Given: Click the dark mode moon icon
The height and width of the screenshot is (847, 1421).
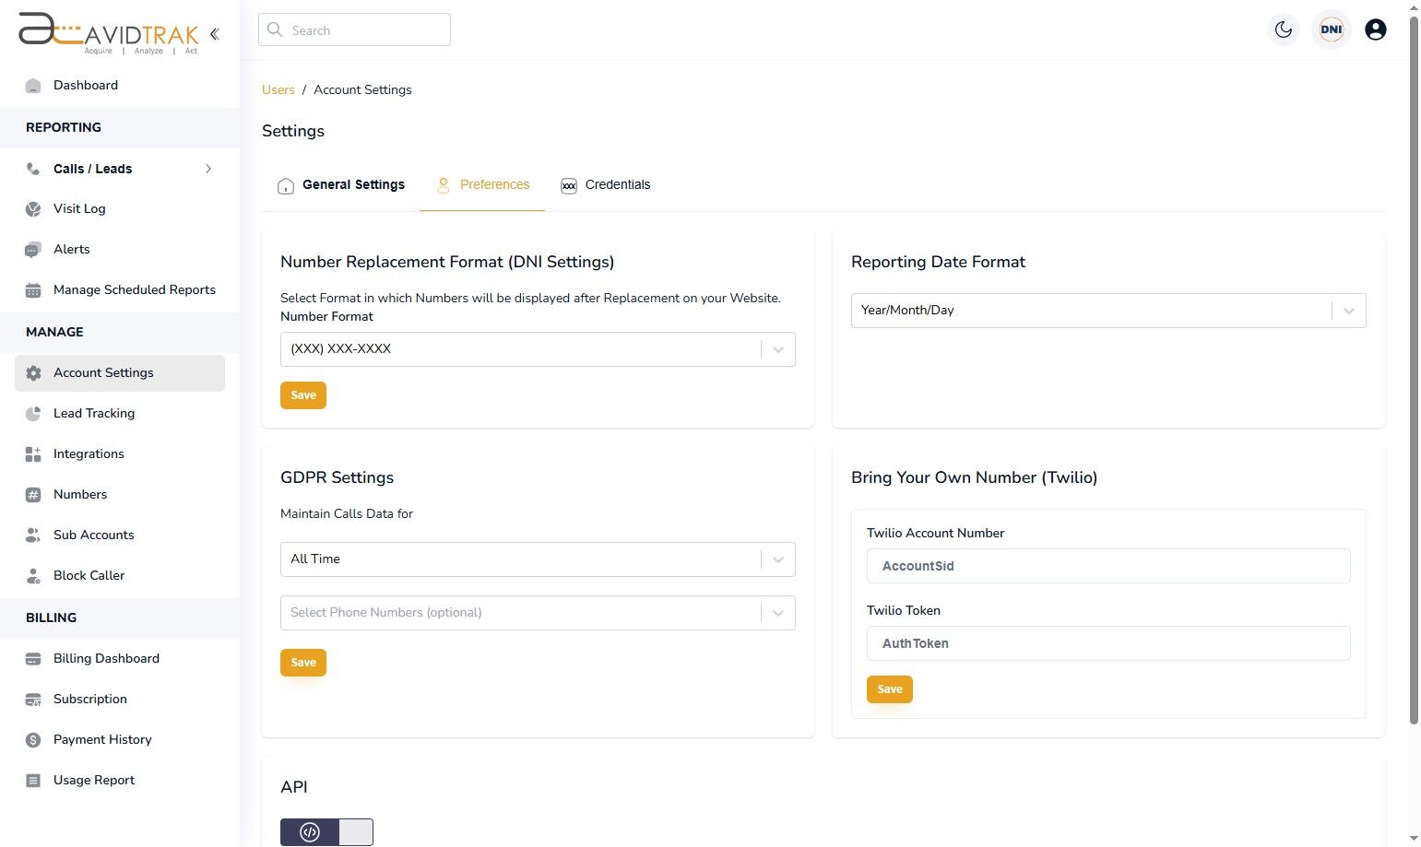Looking at the screenshot, I should (1283, 29).
